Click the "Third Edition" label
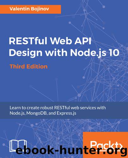Image resolution: width=128 pixels, height=158 pixels. click(28, 67)
